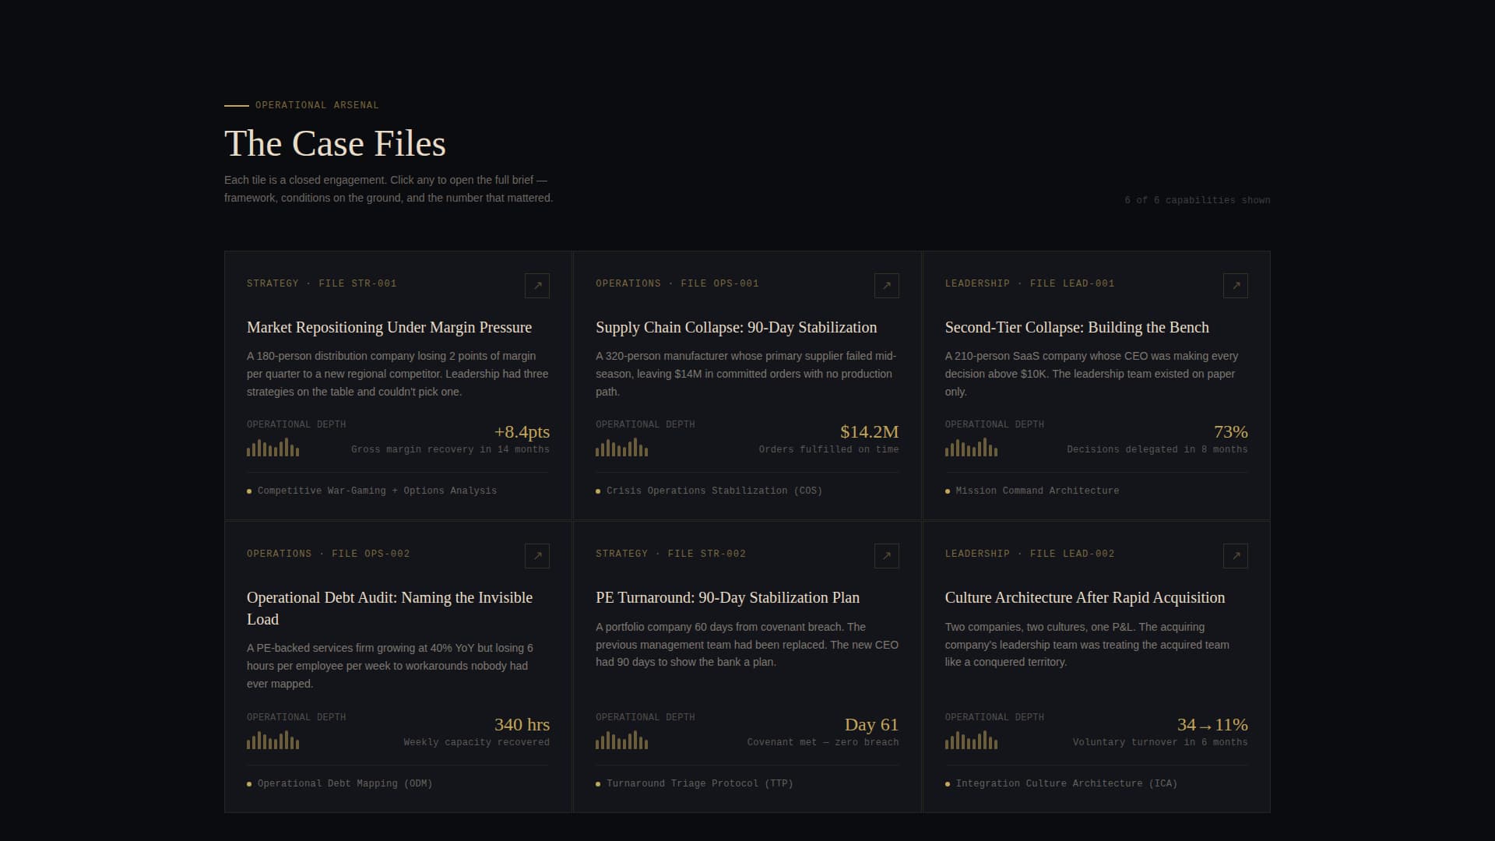This screenshot has height=841, width=1495.
Task: Click the Day 61 metric value
Action: point(871,725)
